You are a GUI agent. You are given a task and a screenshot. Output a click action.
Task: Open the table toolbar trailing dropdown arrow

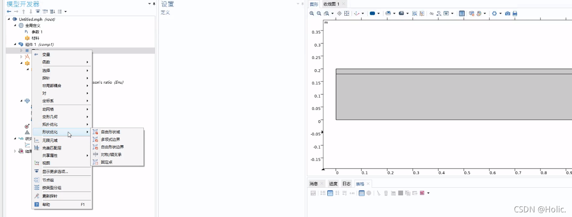coord(428,193)
